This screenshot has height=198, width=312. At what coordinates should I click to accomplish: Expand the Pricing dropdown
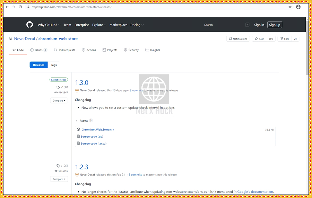tap(137, 25)
